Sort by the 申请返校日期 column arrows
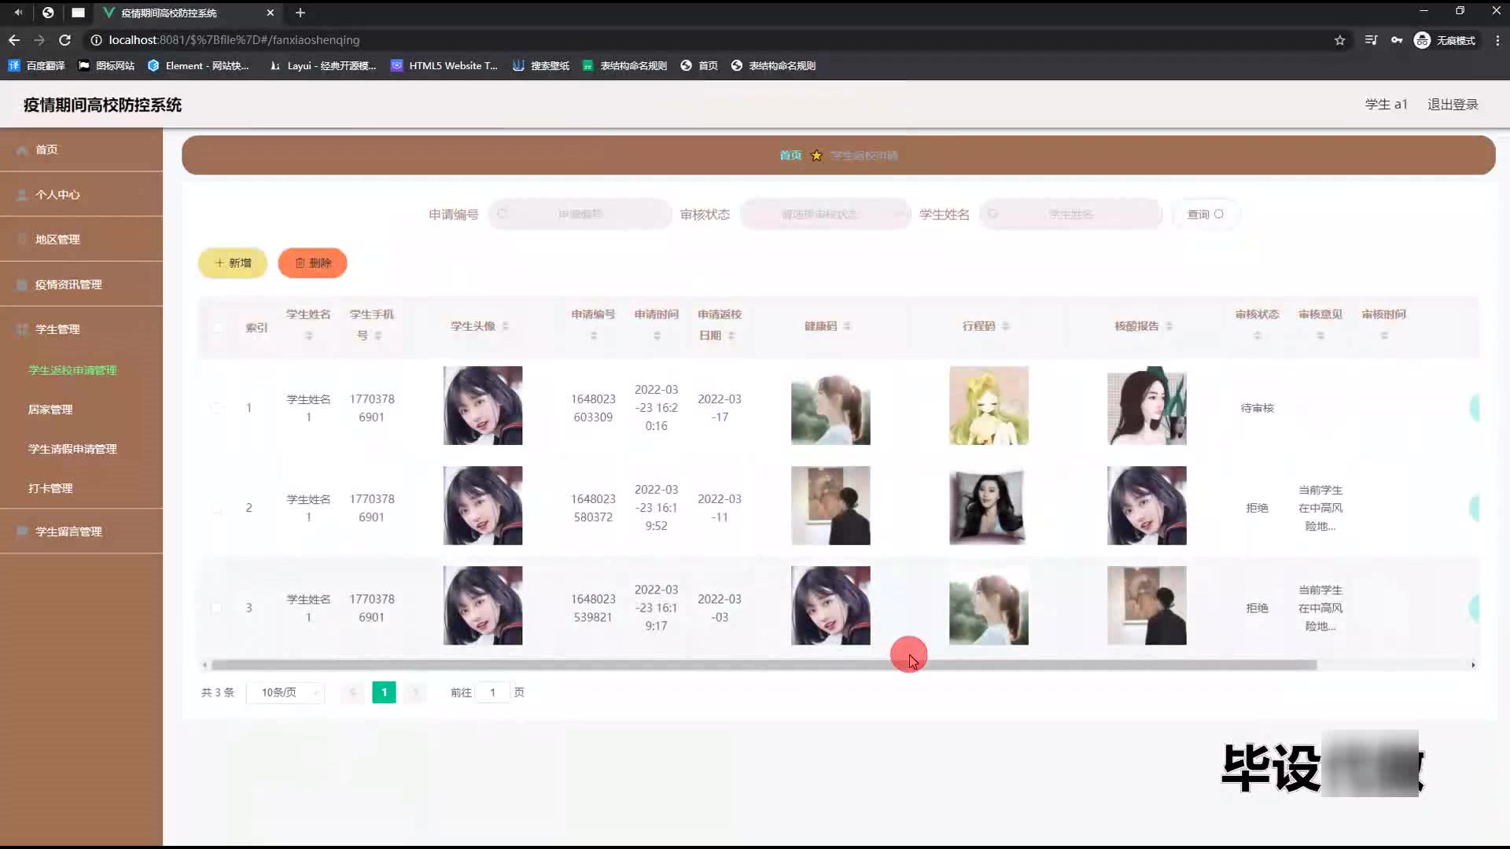Screen dimensions: 1510x849 pos(731,336)
